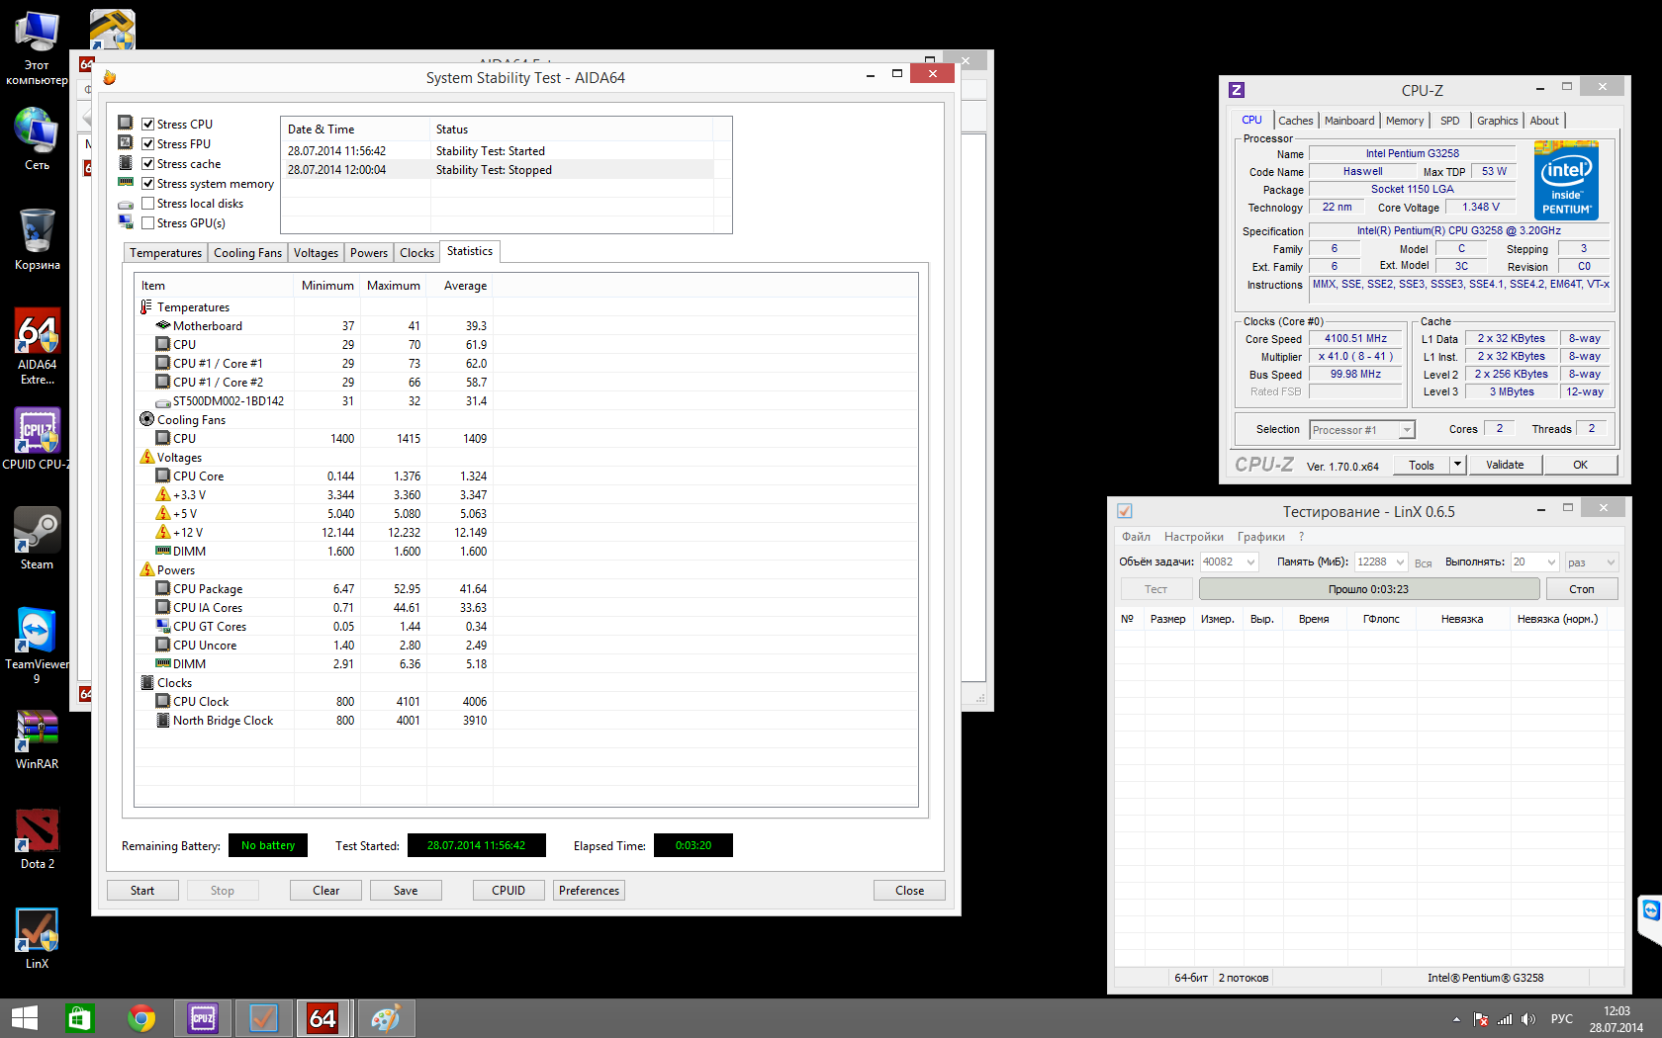Screen dimensions: 1662x1038
Task: Switch to the Temperatures tab in AIDA64
Action: (x=165, y=253)
